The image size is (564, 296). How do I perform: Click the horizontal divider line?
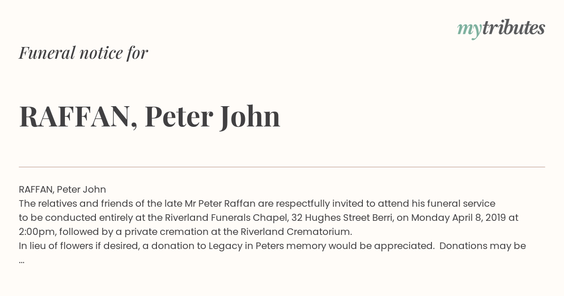tap(282, 167)
